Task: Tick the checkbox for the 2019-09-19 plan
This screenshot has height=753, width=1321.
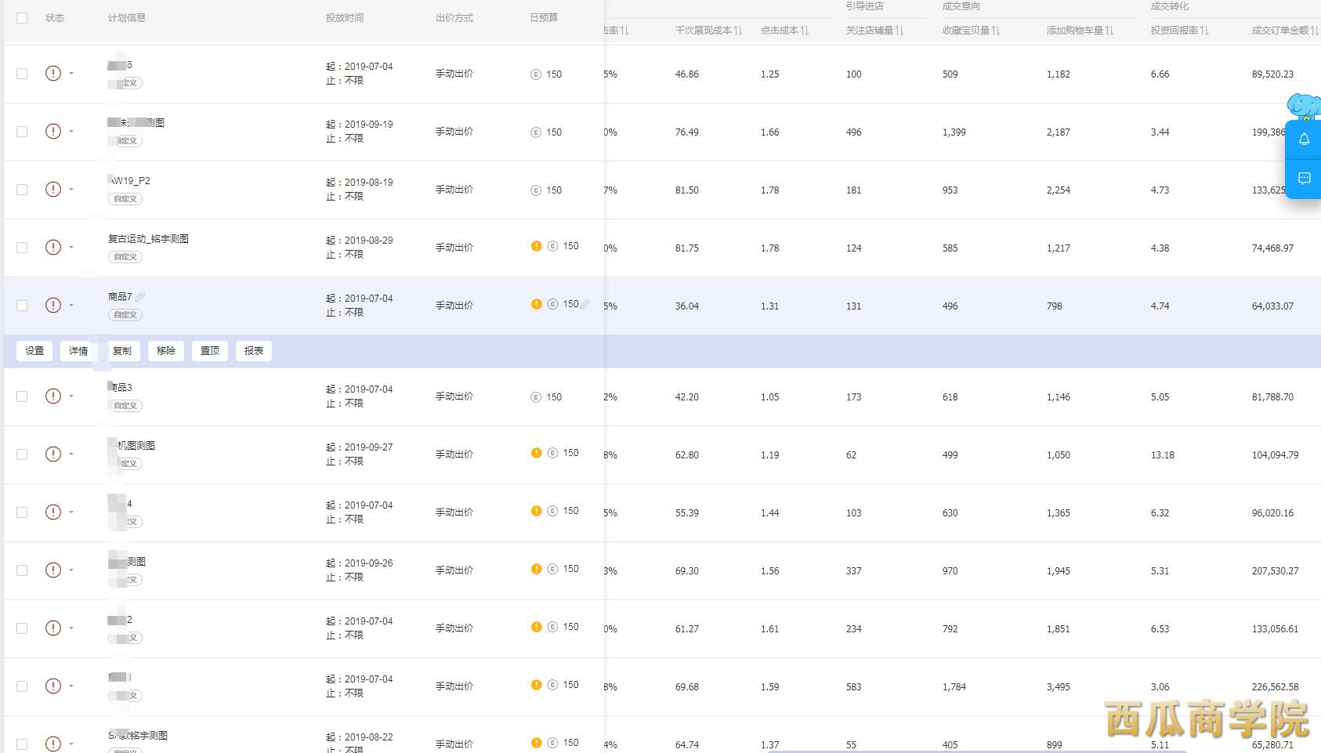Action: (22, 132)
